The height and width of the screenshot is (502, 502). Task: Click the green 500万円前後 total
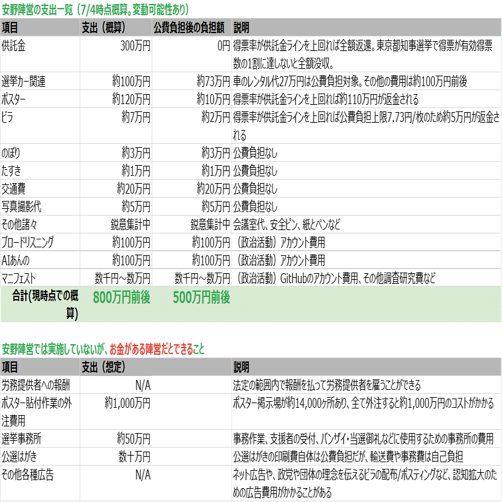coord(202,297)
